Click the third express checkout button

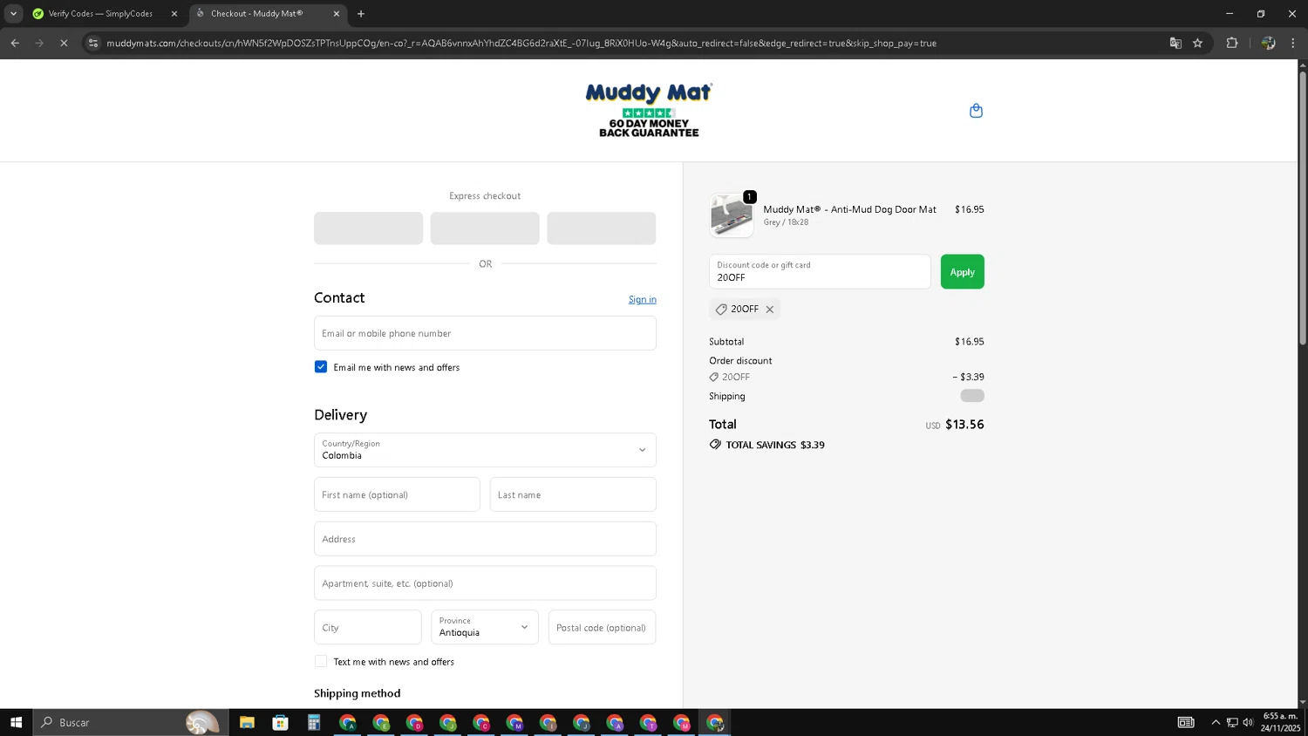click(x=602, y=228)
